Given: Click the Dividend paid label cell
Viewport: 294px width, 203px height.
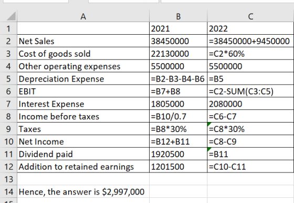Looking at the screenshot, I should (x=83, y=155).
